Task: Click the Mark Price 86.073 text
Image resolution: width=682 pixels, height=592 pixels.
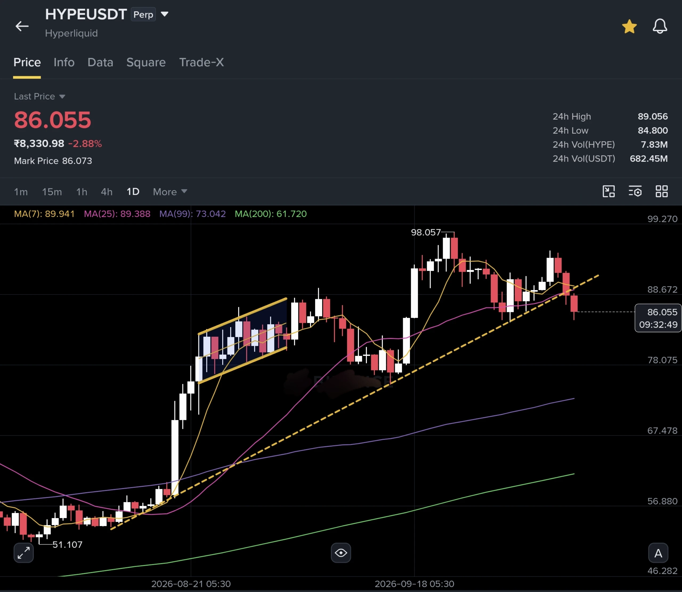Action: click(53, 161)
